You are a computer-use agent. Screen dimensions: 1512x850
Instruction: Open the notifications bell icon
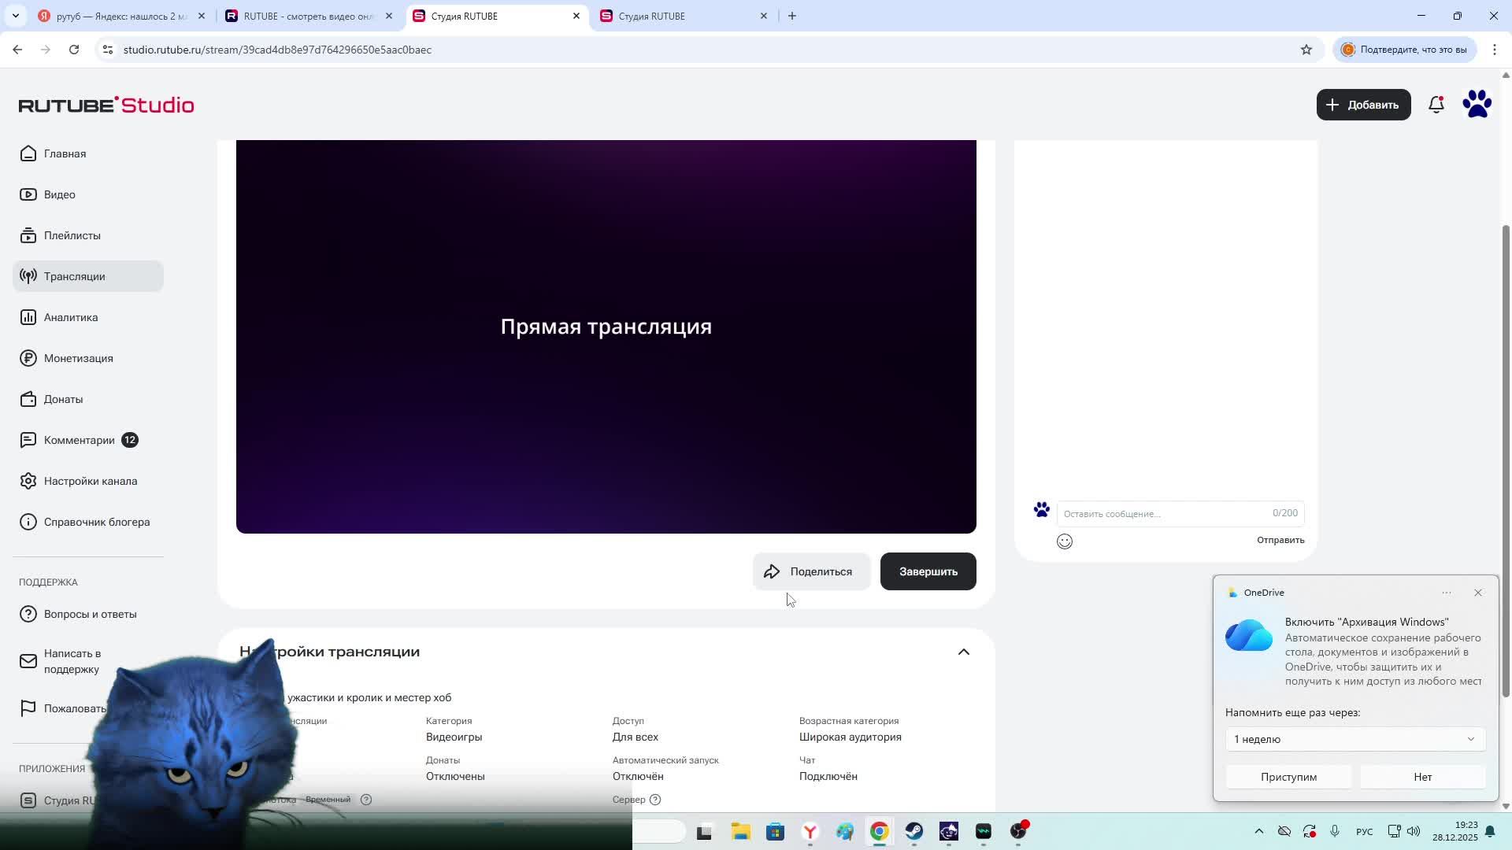[x=1436, y=105]
